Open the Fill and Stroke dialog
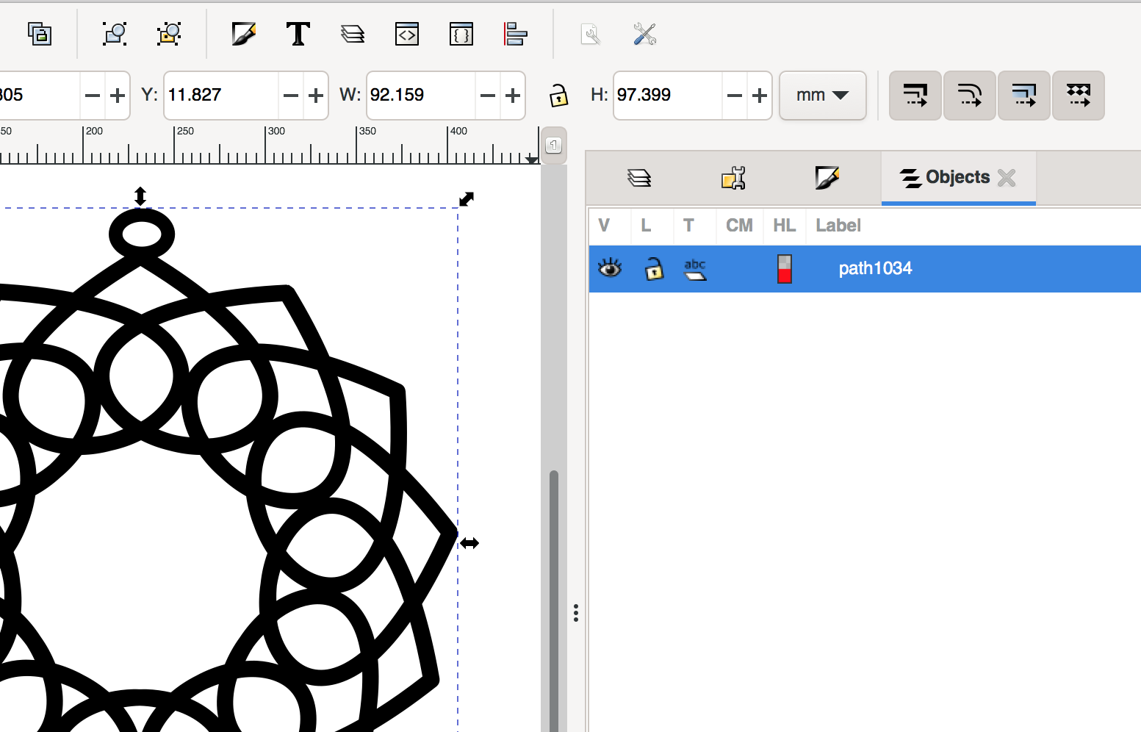1141x732 pixels. 243,34
